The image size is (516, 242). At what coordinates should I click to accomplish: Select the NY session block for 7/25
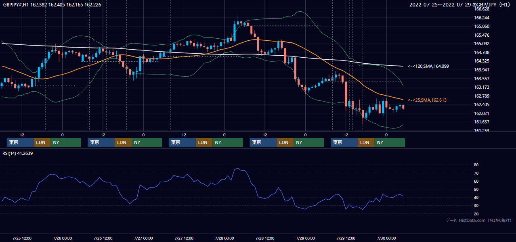pyautogui.click(x=66, y=142)
